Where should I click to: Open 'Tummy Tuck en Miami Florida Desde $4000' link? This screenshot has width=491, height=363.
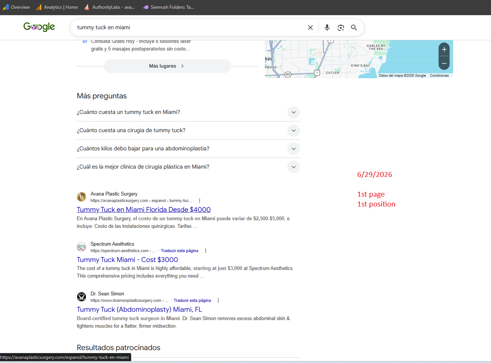(144, 210)
